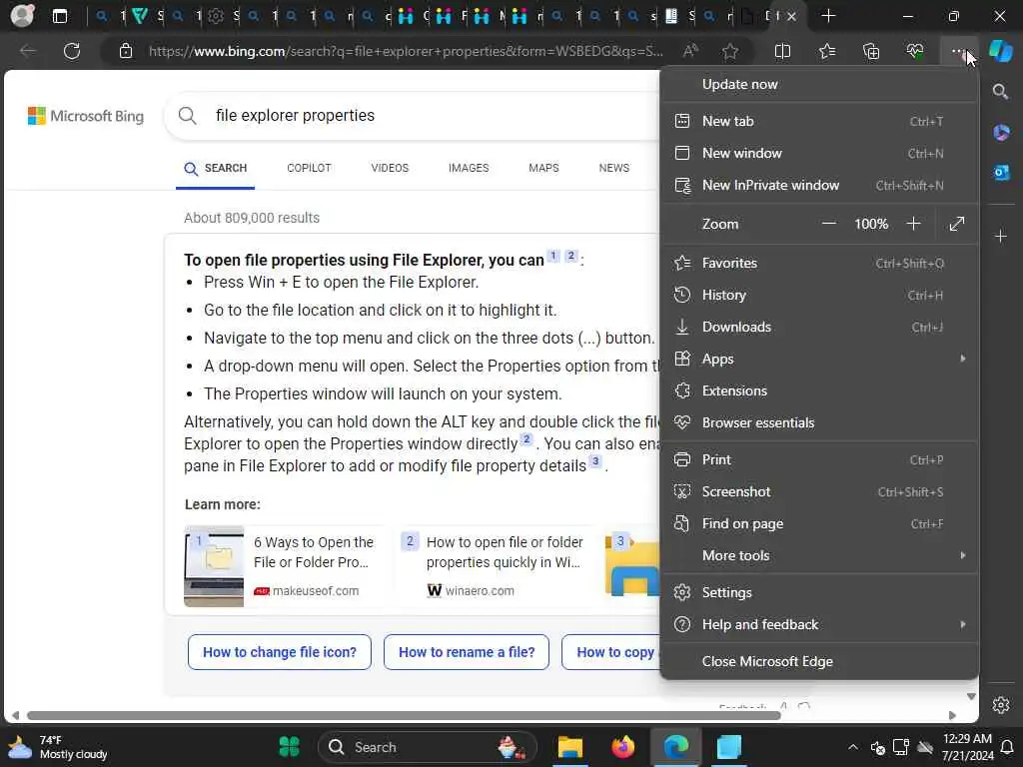Image resolution: width=1023 pixels, height=767 pixels.
Task: Open Settings from the menu
Action: point(819,592)
